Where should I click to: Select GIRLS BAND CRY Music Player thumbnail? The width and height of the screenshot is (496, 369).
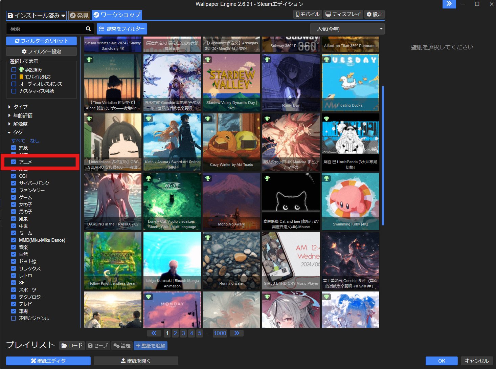(291, 261)
